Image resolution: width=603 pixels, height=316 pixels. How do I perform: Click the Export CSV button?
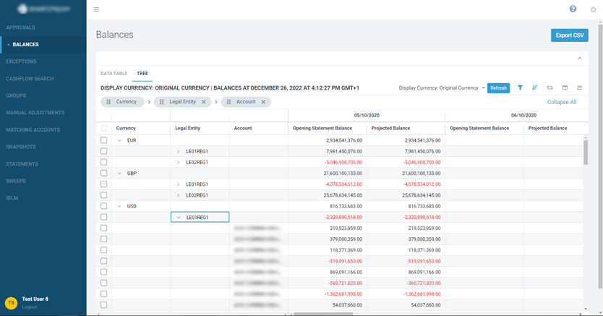click(x=569, y=35)
